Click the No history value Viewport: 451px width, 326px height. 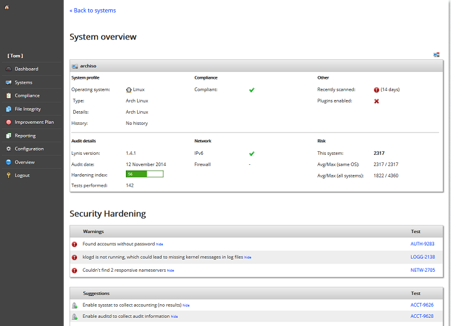(137, 123)
